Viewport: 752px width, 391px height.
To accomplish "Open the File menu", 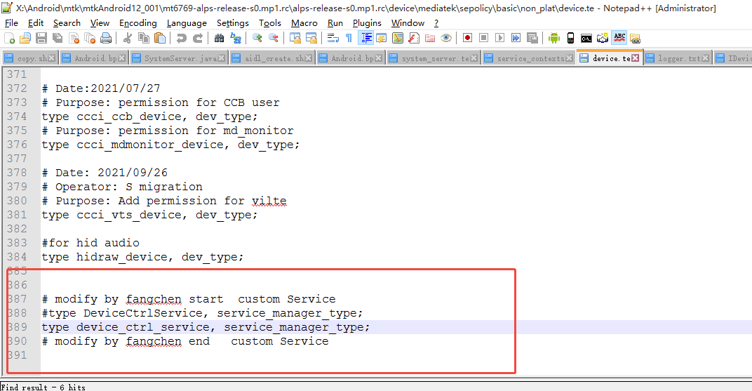I will tap(11, 23).
